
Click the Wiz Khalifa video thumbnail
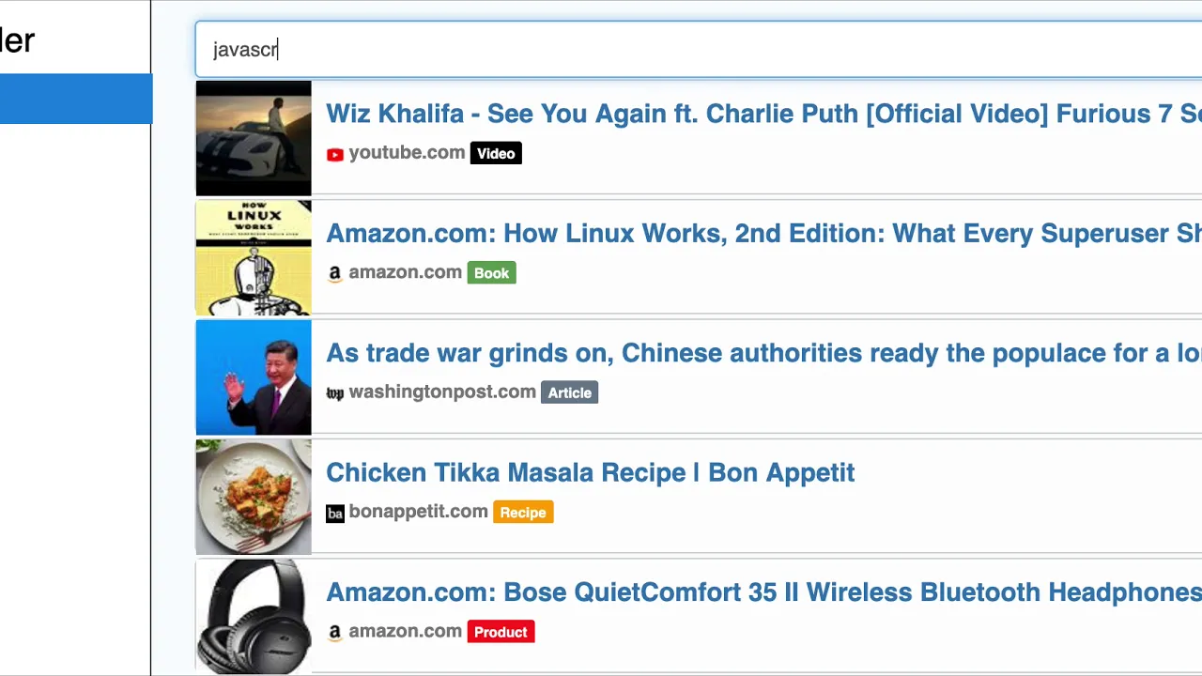(x=254, y=138)
